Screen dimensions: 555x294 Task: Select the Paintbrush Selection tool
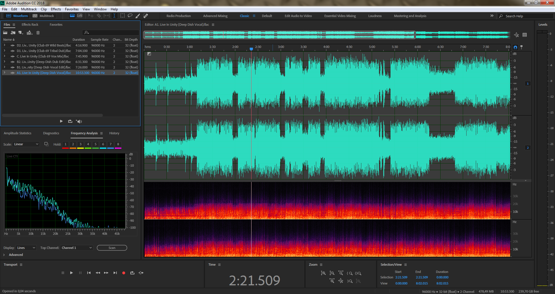(x=138, y=16)
